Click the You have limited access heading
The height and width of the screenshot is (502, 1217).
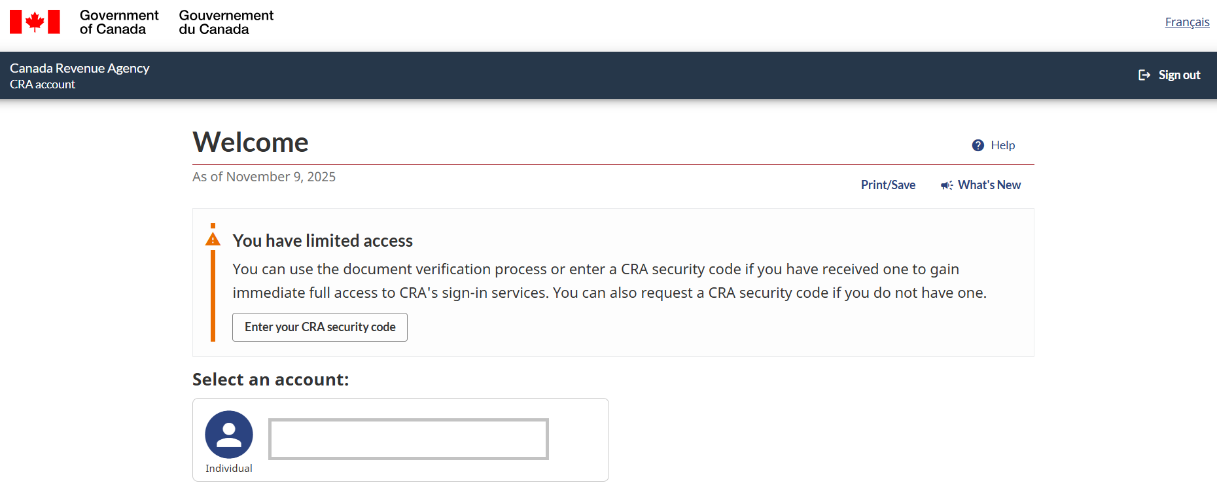[x=323, y=241]
